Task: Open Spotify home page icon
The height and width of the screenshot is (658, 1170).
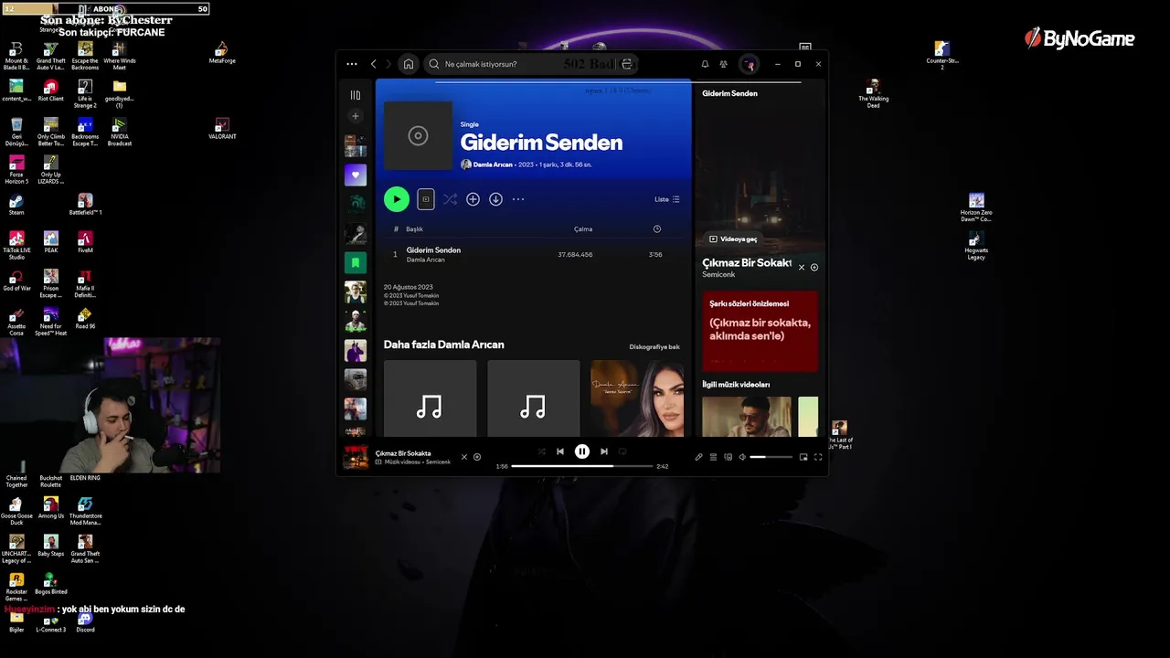Action: click(409, 64)
